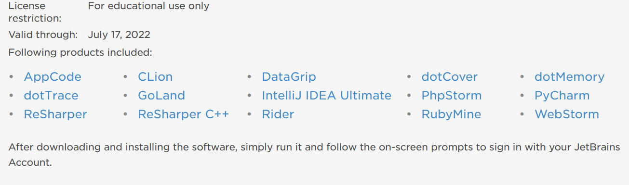Open the ReSharper C++ link

coord(183,114)
